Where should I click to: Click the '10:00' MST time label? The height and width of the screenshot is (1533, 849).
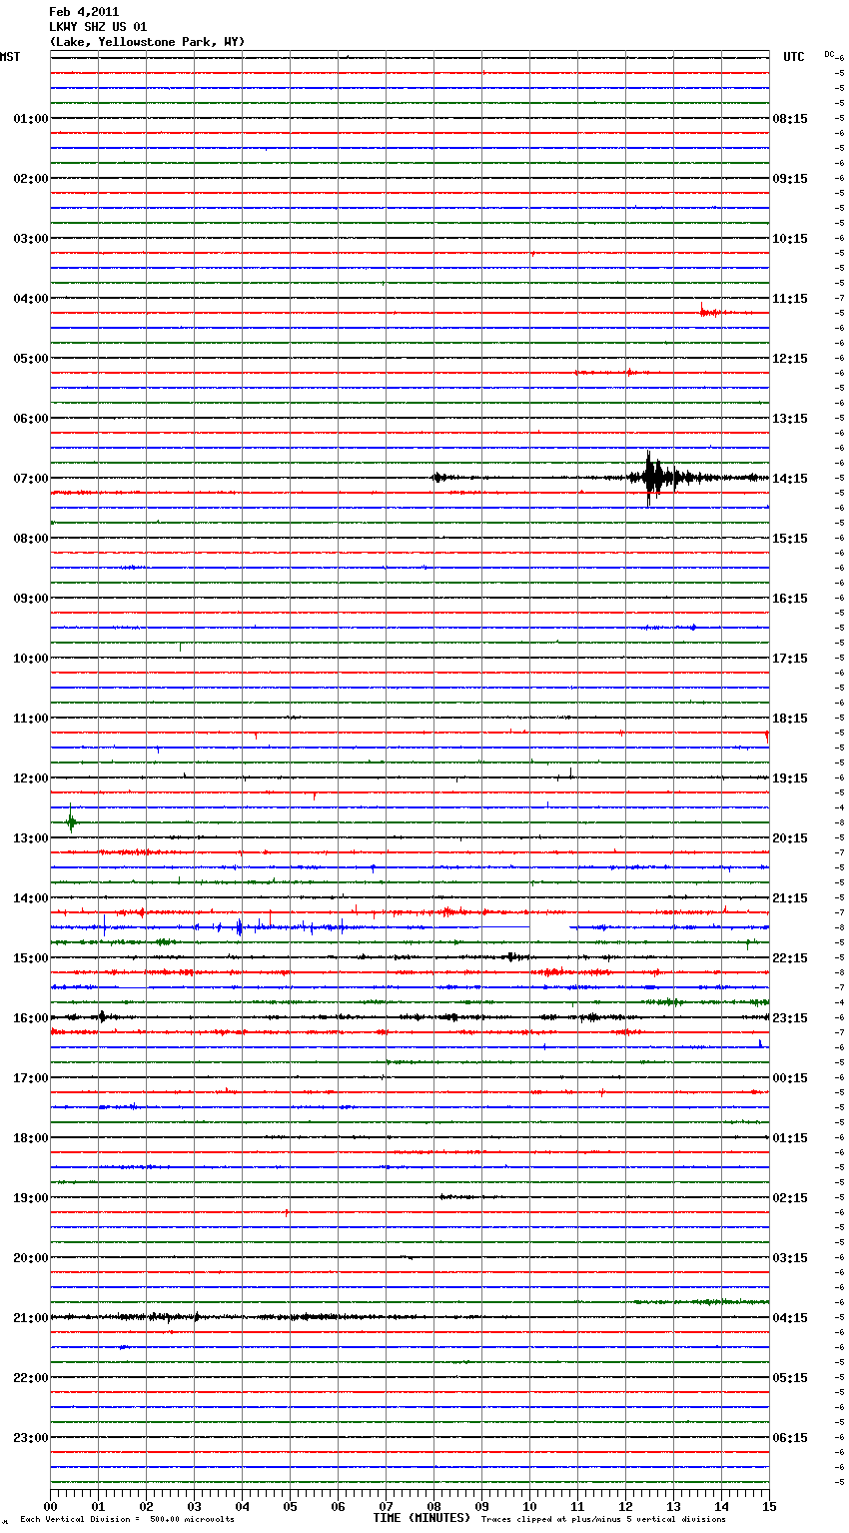30,659
